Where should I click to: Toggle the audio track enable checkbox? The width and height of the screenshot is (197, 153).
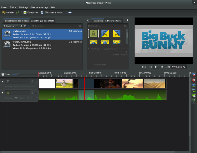click(x=36, y=93)
